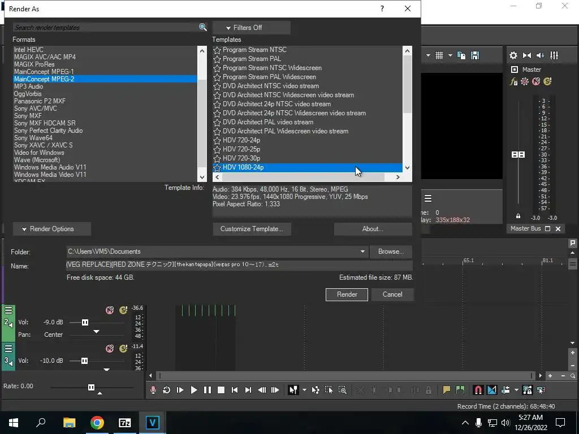Click the track 2 Vol slider handle
Image resolution: width=579 pixels, height=434 pixels.
click(x=85, y=323)
